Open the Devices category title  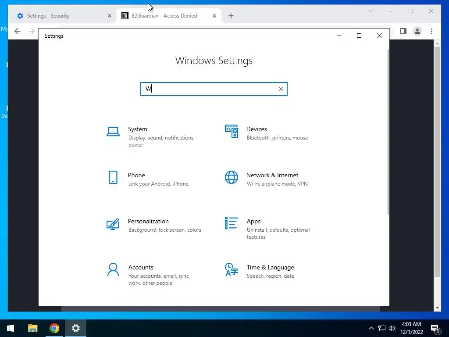tap(257, 129)
